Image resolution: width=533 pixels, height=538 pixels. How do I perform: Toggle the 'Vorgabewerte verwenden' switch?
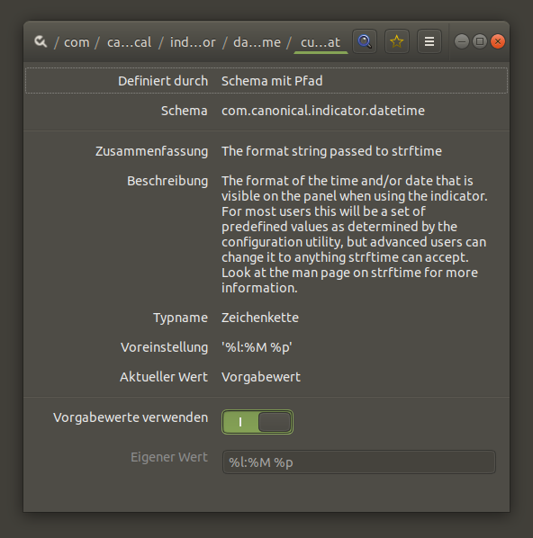click(257, 422)
